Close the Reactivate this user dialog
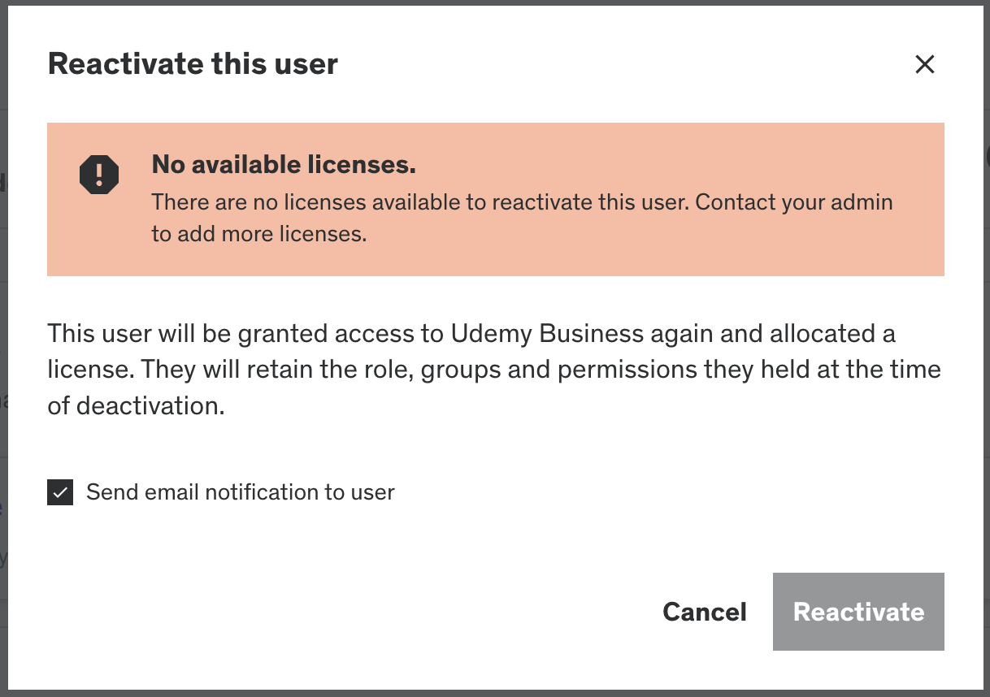The height and width of the screenshot is (697, 990). [925, 64]
